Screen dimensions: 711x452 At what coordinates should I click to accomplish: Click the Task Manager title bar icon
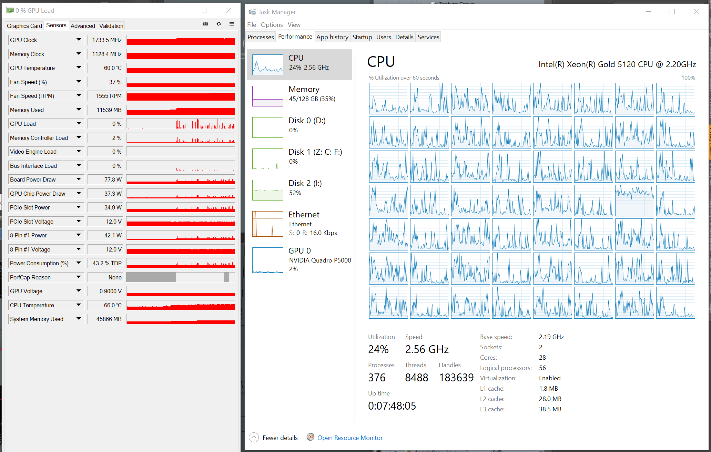point(253,12)
